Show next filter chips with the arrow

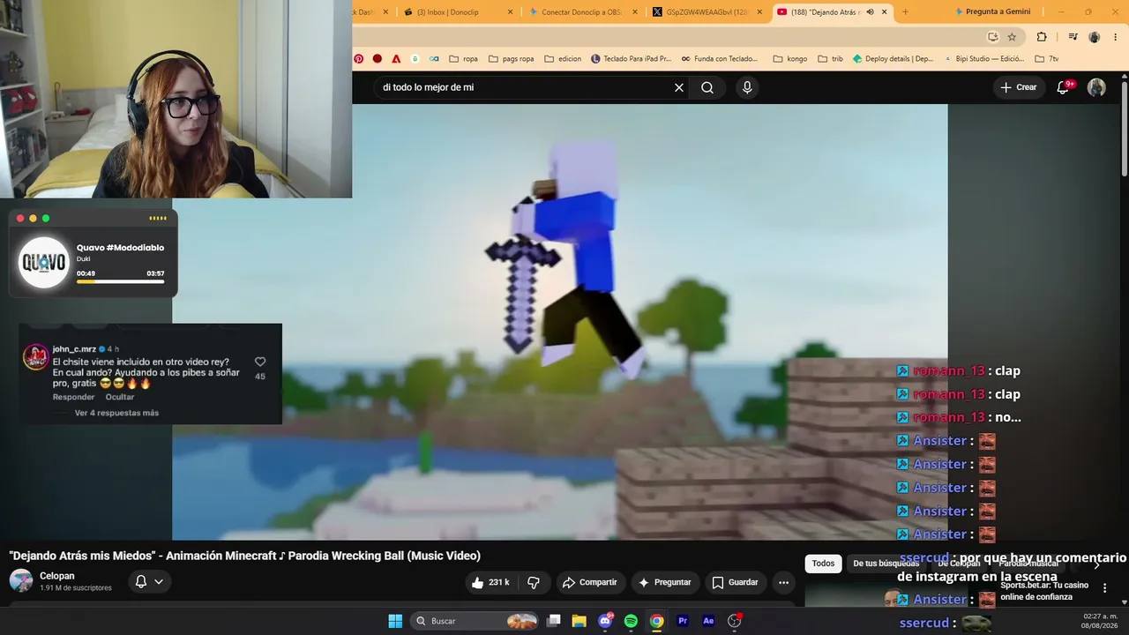[x=1097, y=564]
